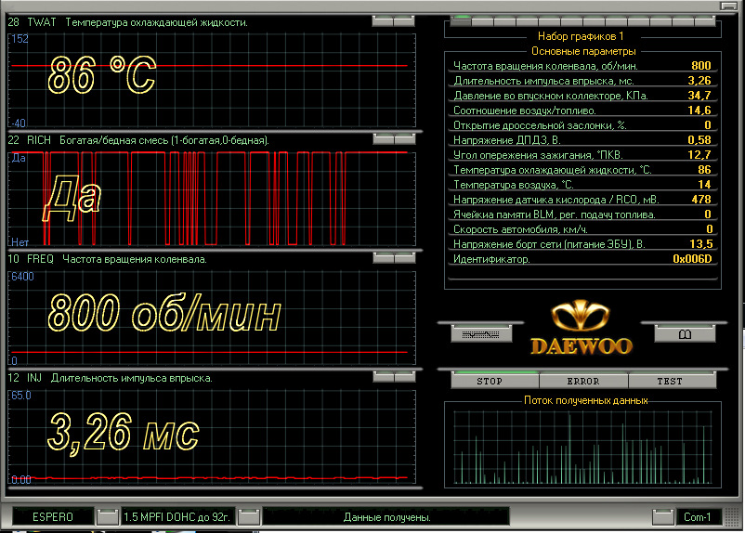Viewport: 745px width, 533px height.
Task: Select 'Напряжение датчика кислорода / RCO, мВ.' row
Action: click(x=582, y=200)
